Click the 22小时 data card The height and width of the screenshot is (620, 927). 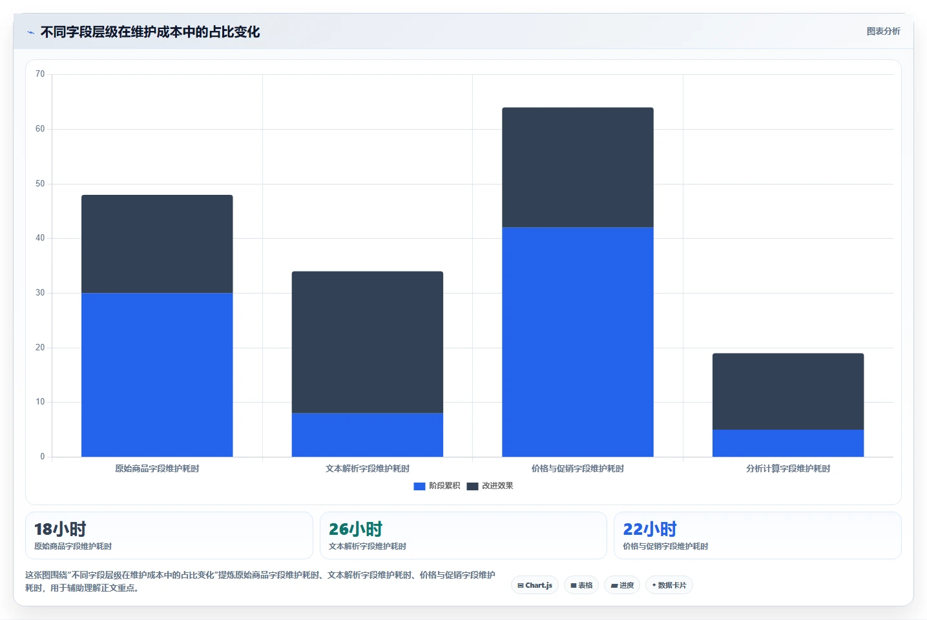click(x=757, y=535)
